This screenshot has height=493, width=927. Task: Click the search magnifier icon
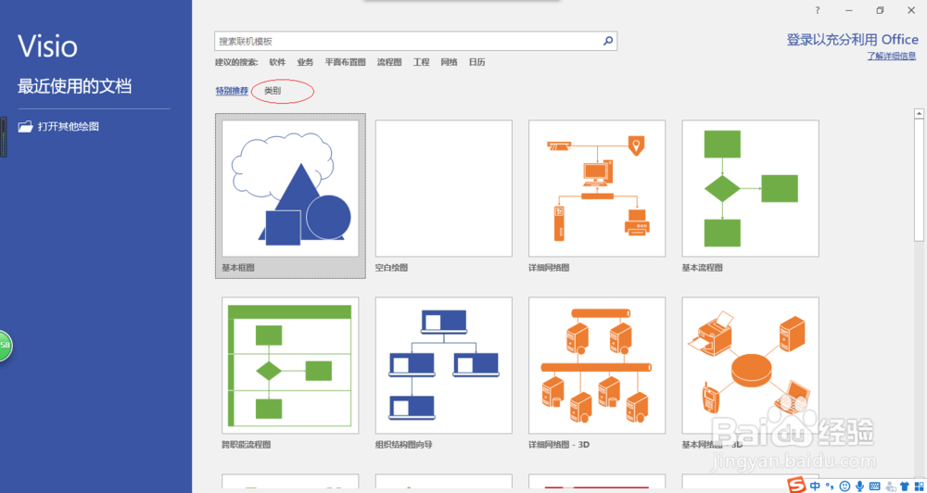tap(608, 42)
